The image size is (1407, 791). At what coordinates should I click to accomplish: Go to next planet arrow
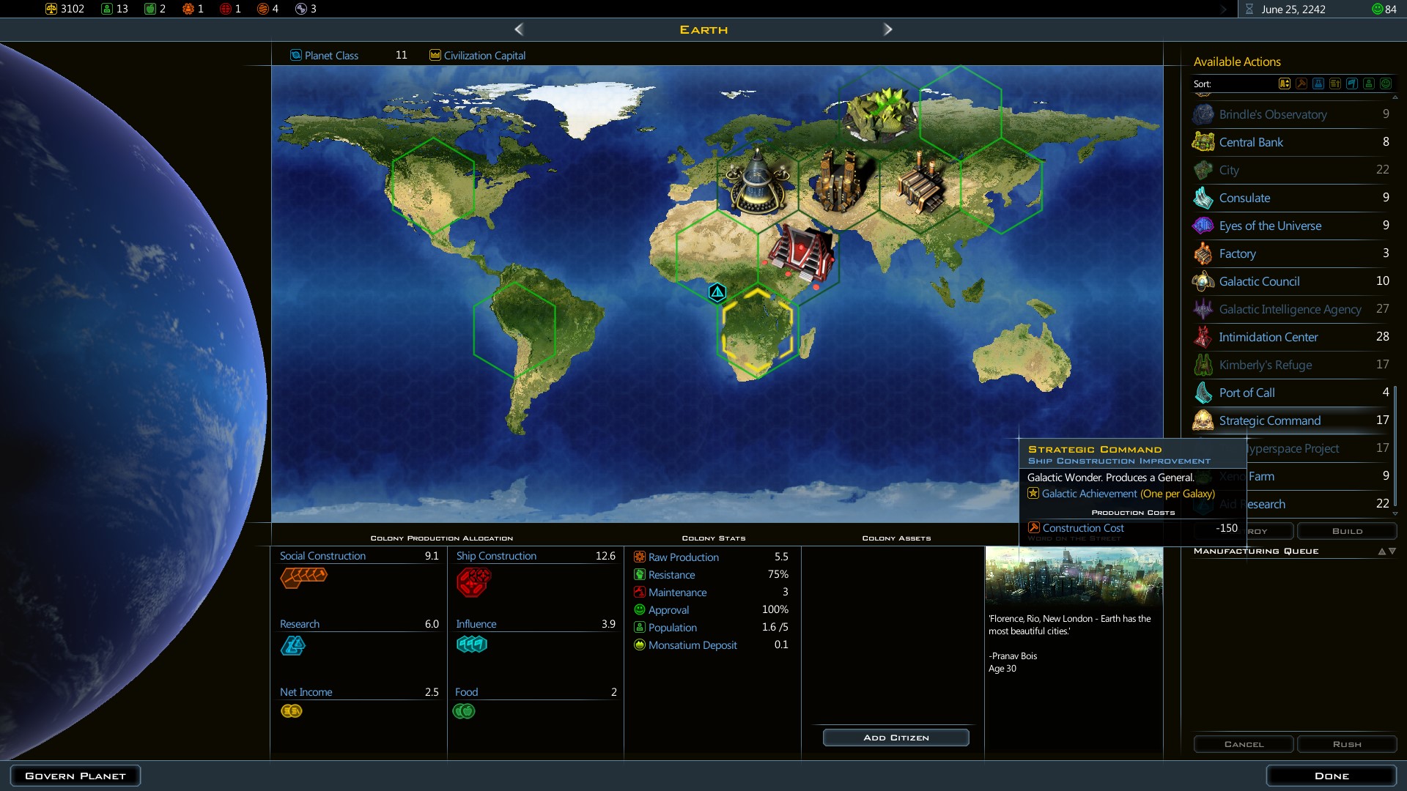pyautogui.click(x=887, y=29)
